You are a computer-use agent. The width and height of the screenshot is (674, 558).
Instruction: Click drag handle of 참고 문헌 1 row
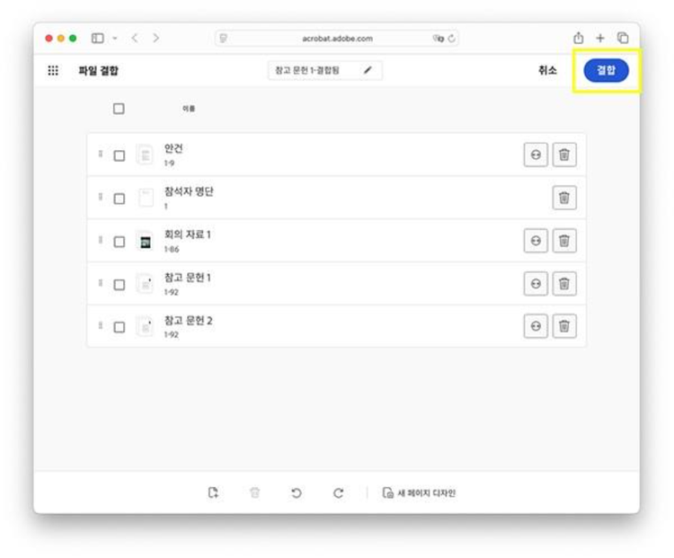(x=100, y=282)
